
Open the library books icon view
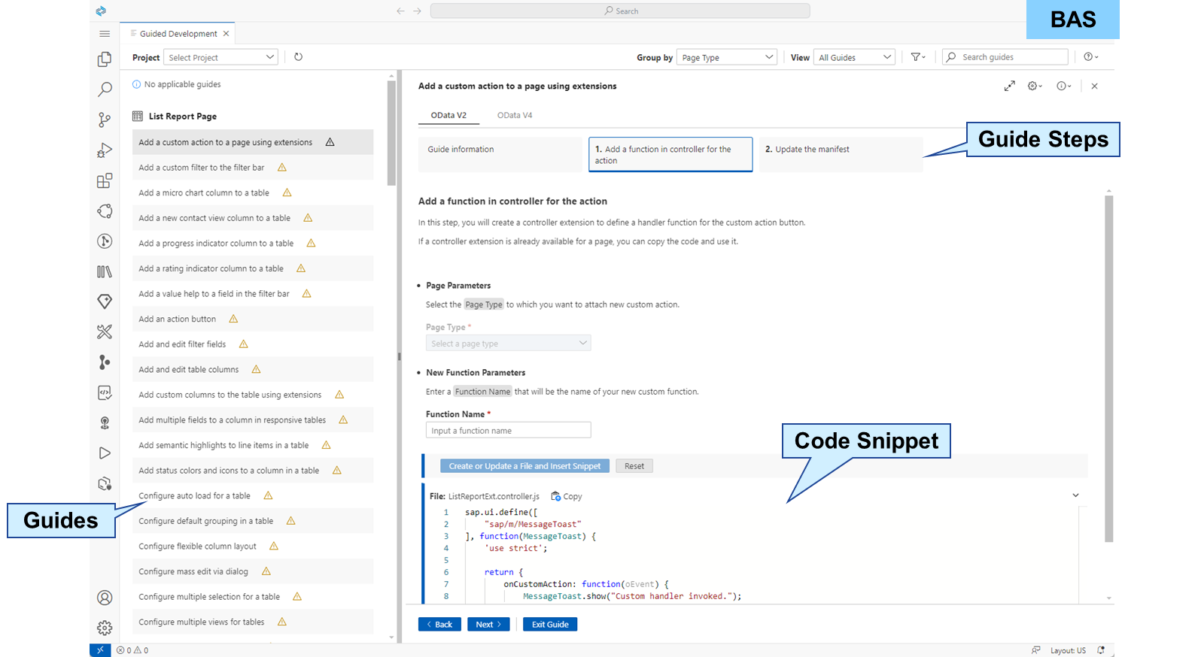(105, 271)
